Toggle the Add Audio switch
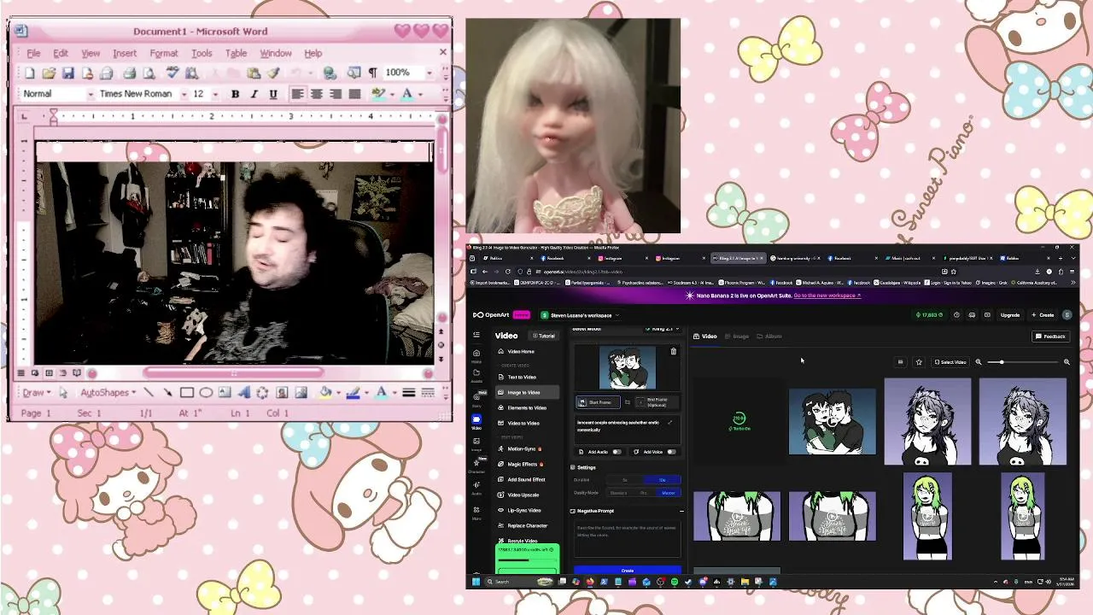 coord(617,452)
